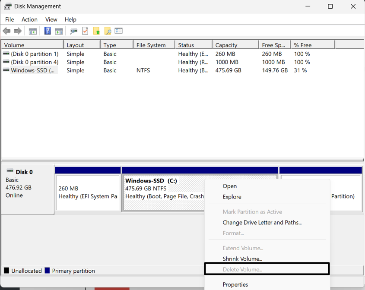Screen dimensions: 365x290
Task: Click the Show/Hide Action Pane icon
Action: tap(59, 31)
